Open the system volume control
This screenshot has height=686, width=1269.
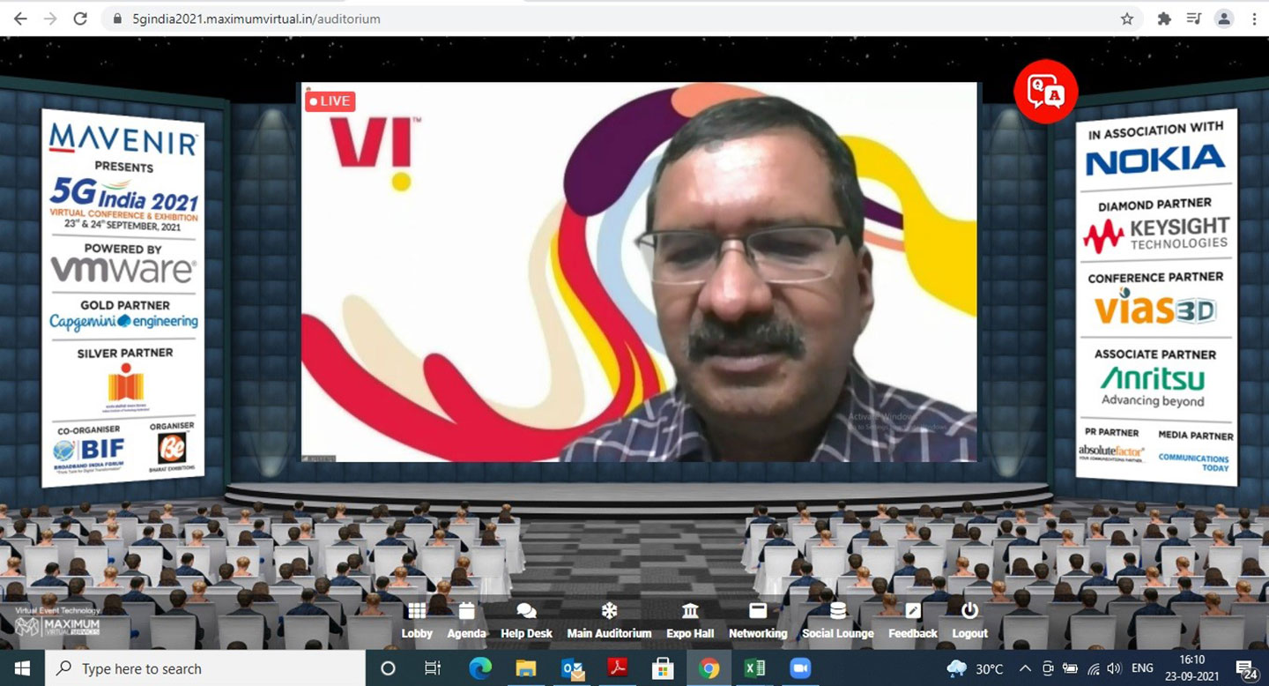pos(1115,668)
